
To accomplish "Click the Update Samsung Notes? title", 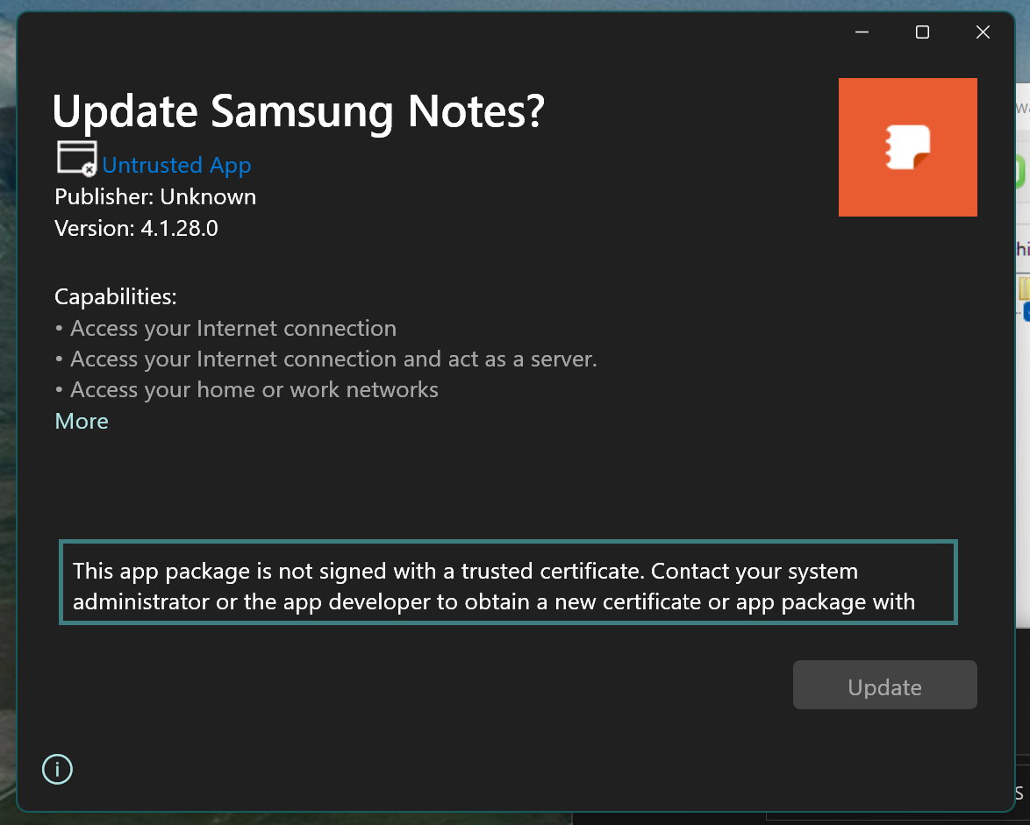I will (297, 111).
